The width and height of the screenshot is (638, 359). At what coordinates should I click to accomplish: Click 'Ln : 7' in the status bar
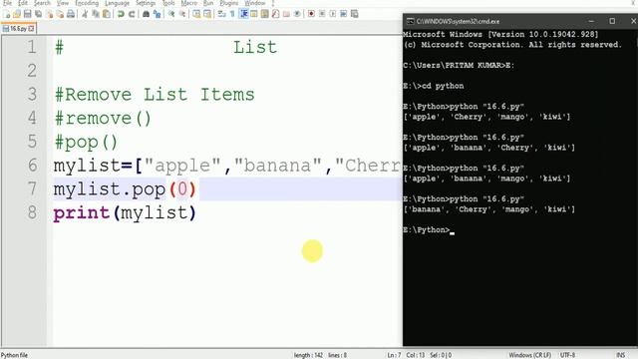(394, 355)
